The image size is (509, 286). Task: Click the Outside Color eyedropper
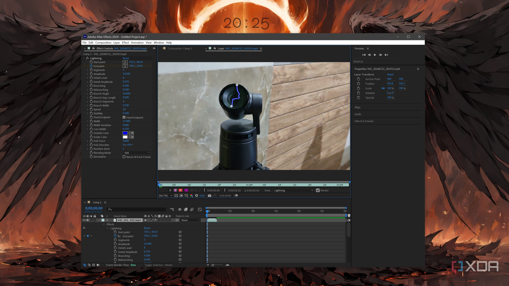131,133
